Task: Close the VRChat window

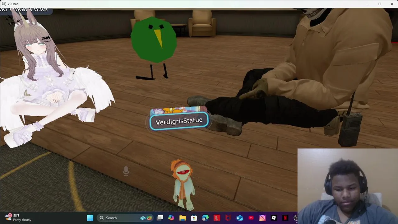Action: coord(392,4)
